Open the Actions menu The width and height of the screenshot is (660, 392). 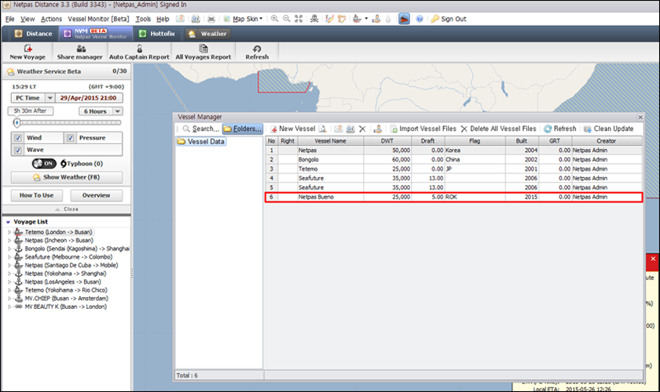pyautogui.click(x=51, y=19)
